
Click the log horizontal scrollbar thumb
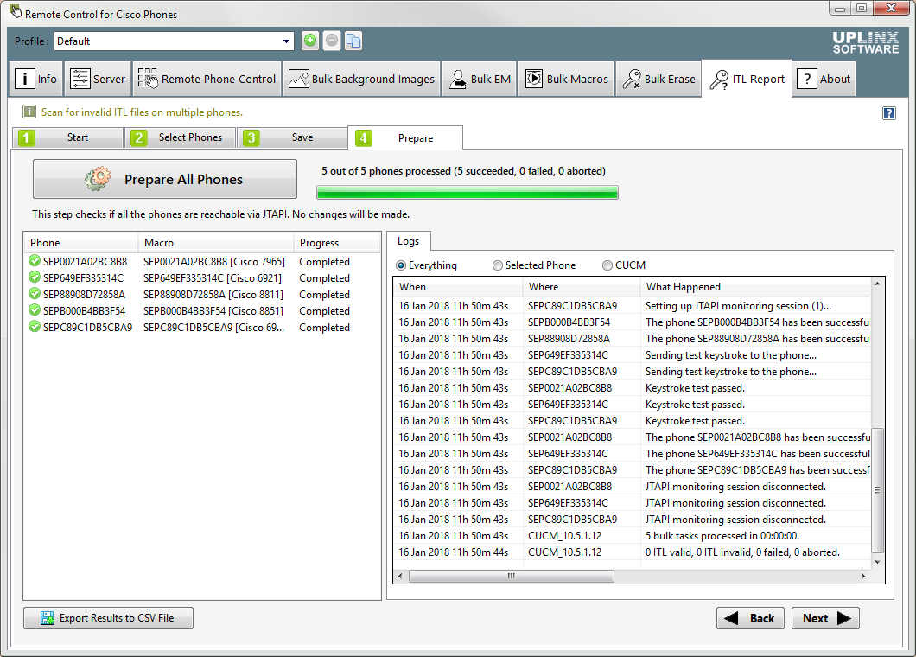[x=512, y=577]
